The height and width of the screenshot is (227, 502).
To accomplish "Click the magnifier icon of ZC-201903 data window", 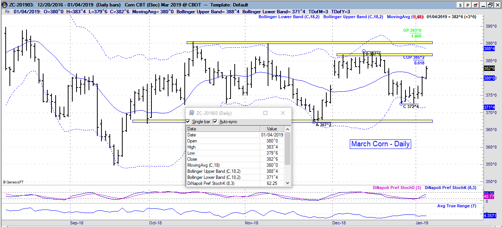I will (x=192, y=113).
